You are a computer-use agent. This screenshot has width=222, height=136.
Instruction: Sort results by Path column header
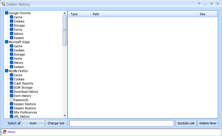[x=143, y=14]
